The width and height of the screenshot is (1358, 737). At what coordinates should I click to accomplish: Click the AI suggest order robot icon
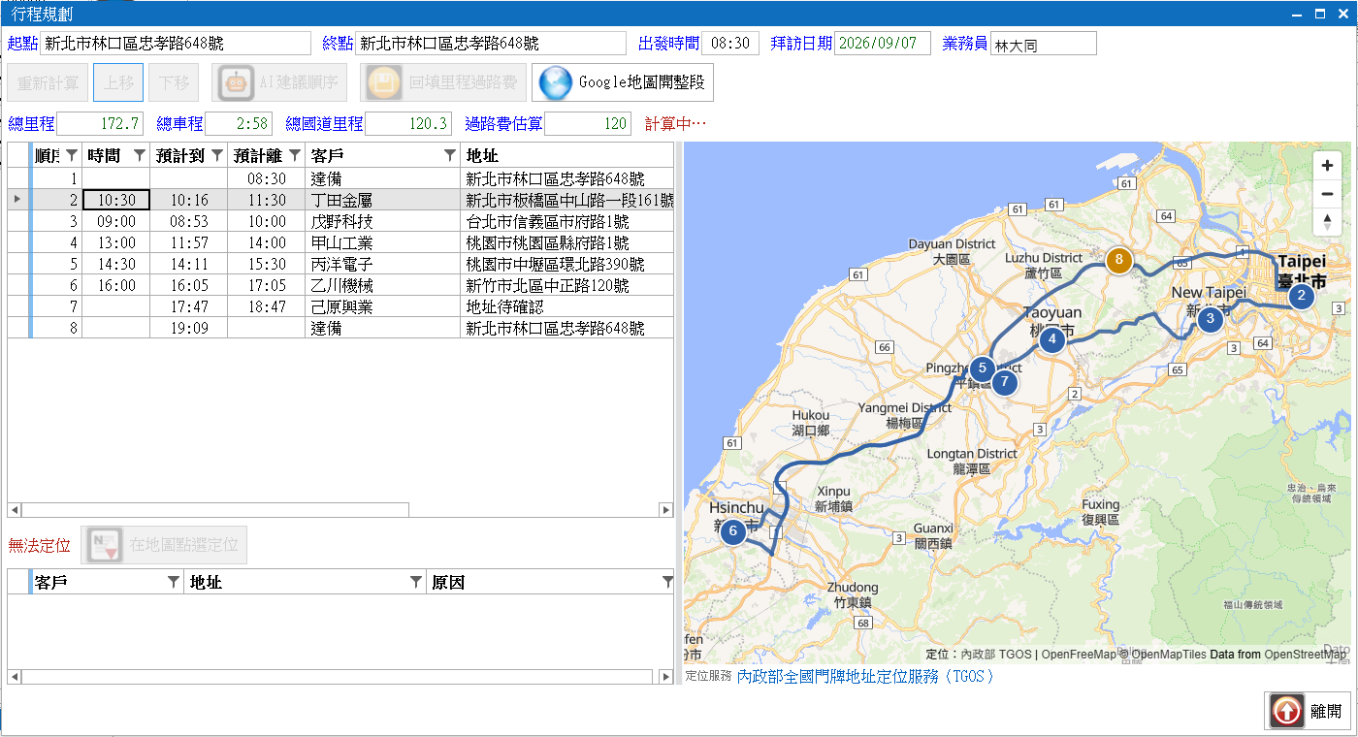236,82
